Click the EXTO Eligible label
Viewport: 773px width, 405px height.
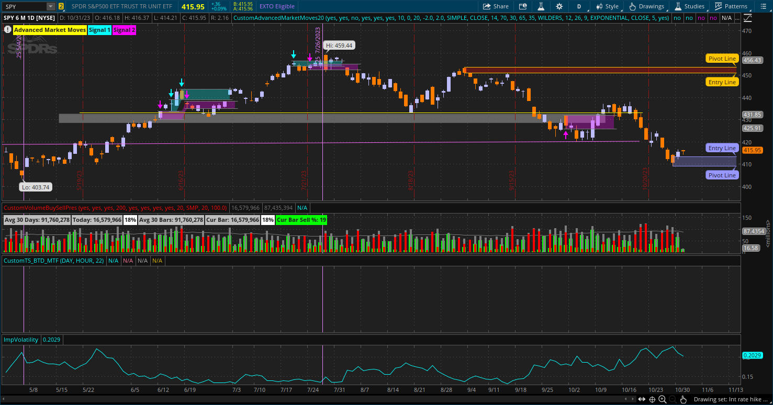[277, 6]
